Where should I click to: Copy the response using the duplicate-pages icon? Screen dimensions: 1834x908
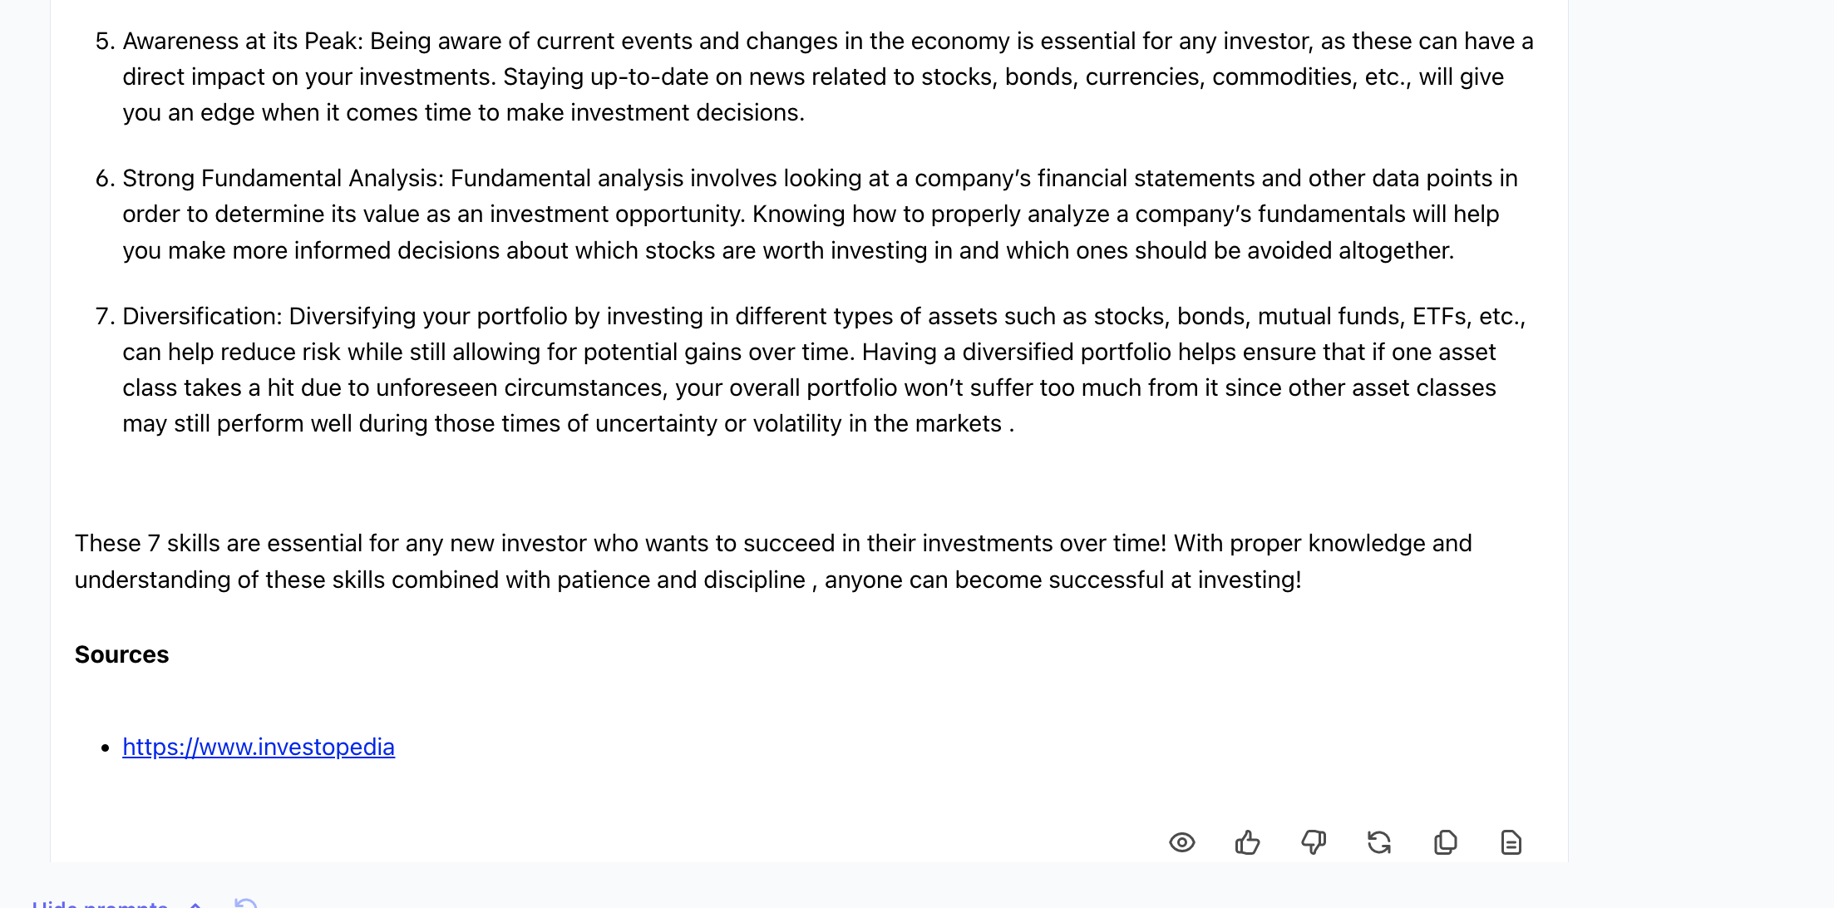[x=1446, y=842]
